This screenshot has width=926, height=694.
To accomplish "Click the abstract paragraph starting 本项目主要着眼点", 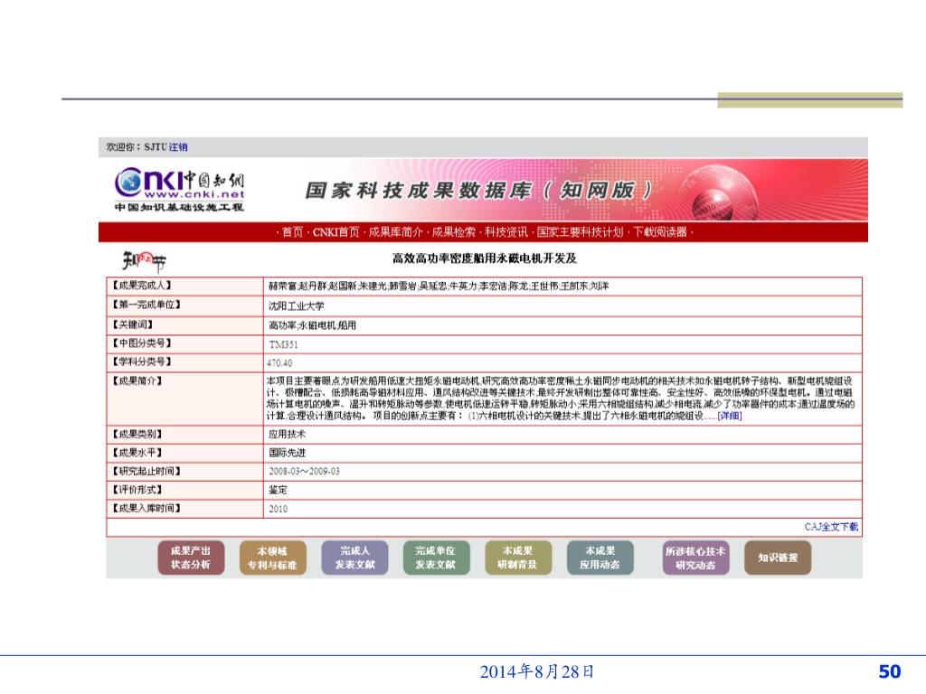I will [x=561, y=399].
